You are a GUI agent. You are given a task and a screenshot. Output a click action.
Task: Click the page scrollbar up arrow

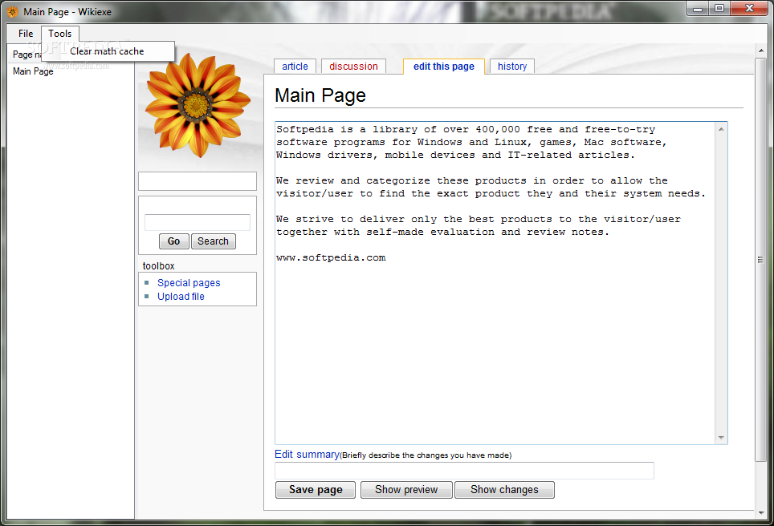[x=760, y=51]
